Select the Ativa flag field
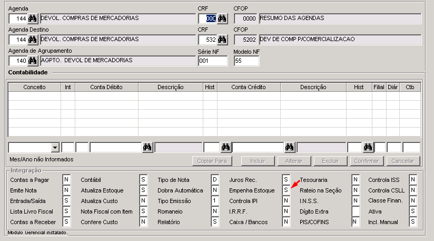The image size is (434, 241). [x=413, y=211]
